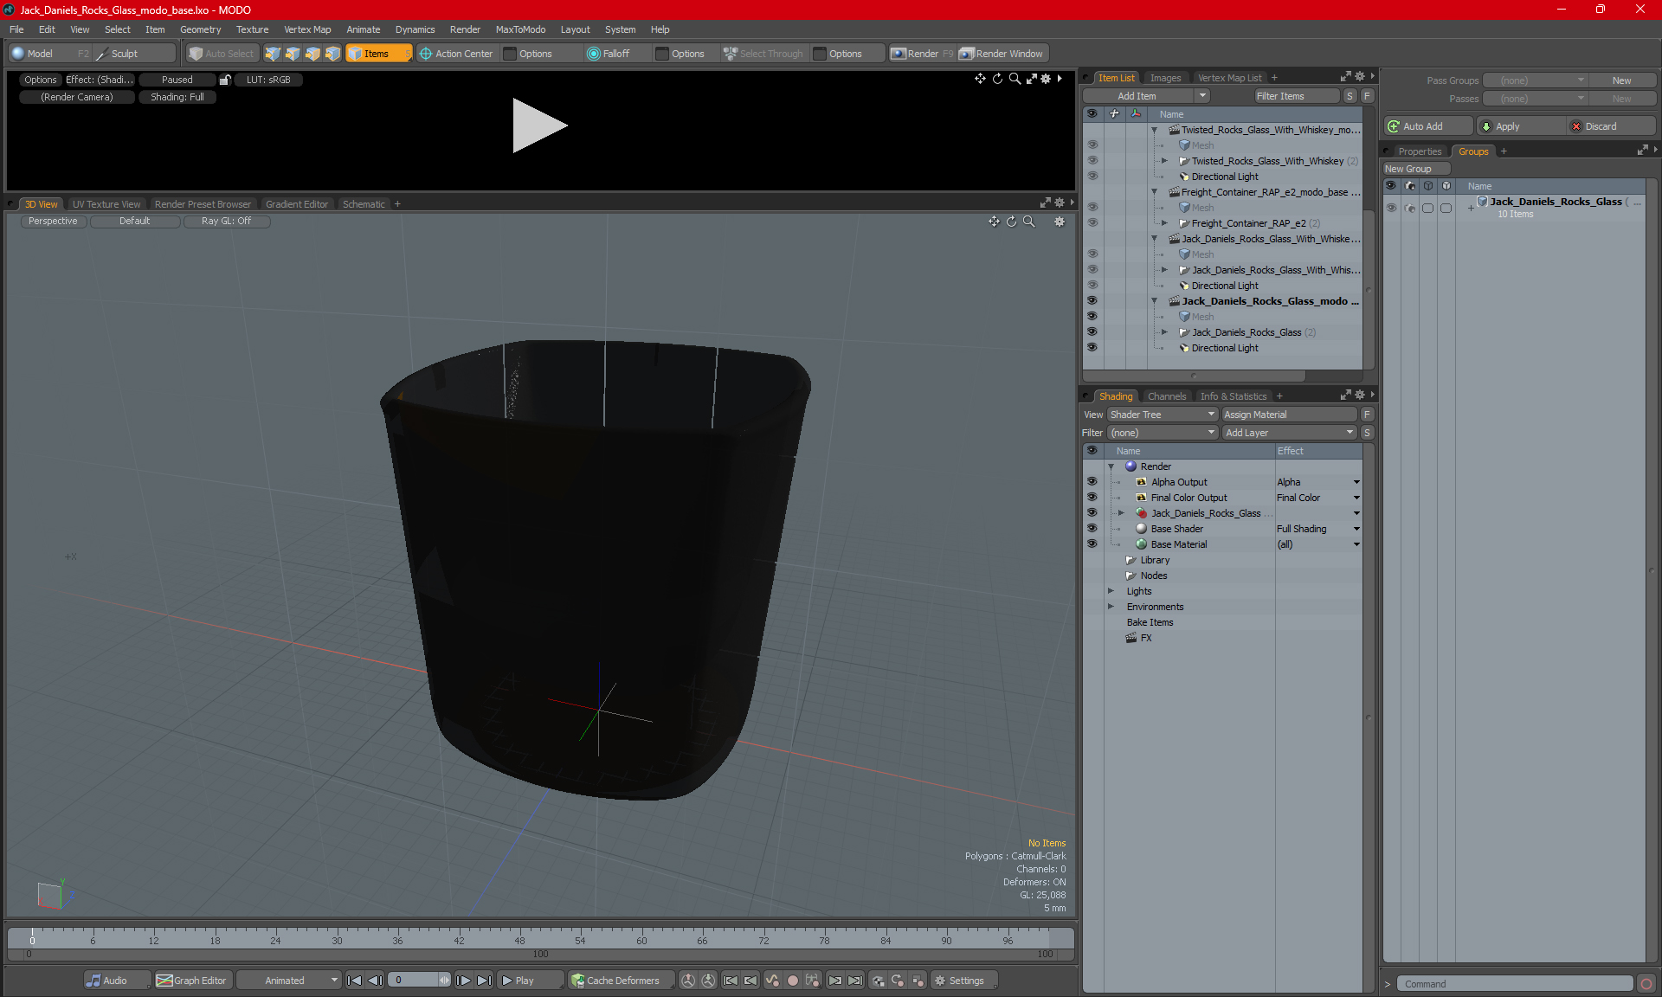This screenshot has width=1662, height=997.
Task: Toggle visibility of Final Color Output layer
Action: point(1092,498)
